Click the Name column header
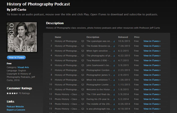Image resolution: width=177 pixels, height=113 pixels. pyautogui.click(x=58, y=37)
